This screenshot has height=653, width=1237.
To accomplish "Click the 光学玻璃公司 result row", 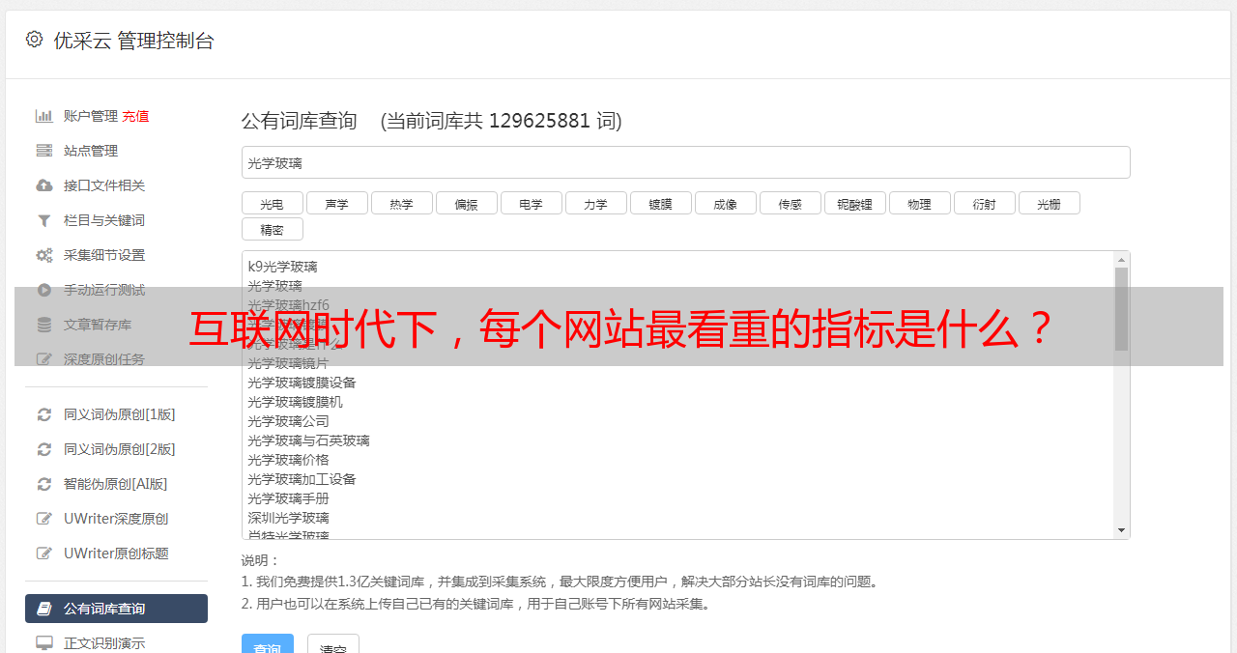I will pos(288,421).
